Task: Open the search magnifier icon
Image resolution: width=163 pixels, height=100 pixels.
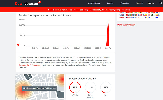Action: tap(161, 3)
